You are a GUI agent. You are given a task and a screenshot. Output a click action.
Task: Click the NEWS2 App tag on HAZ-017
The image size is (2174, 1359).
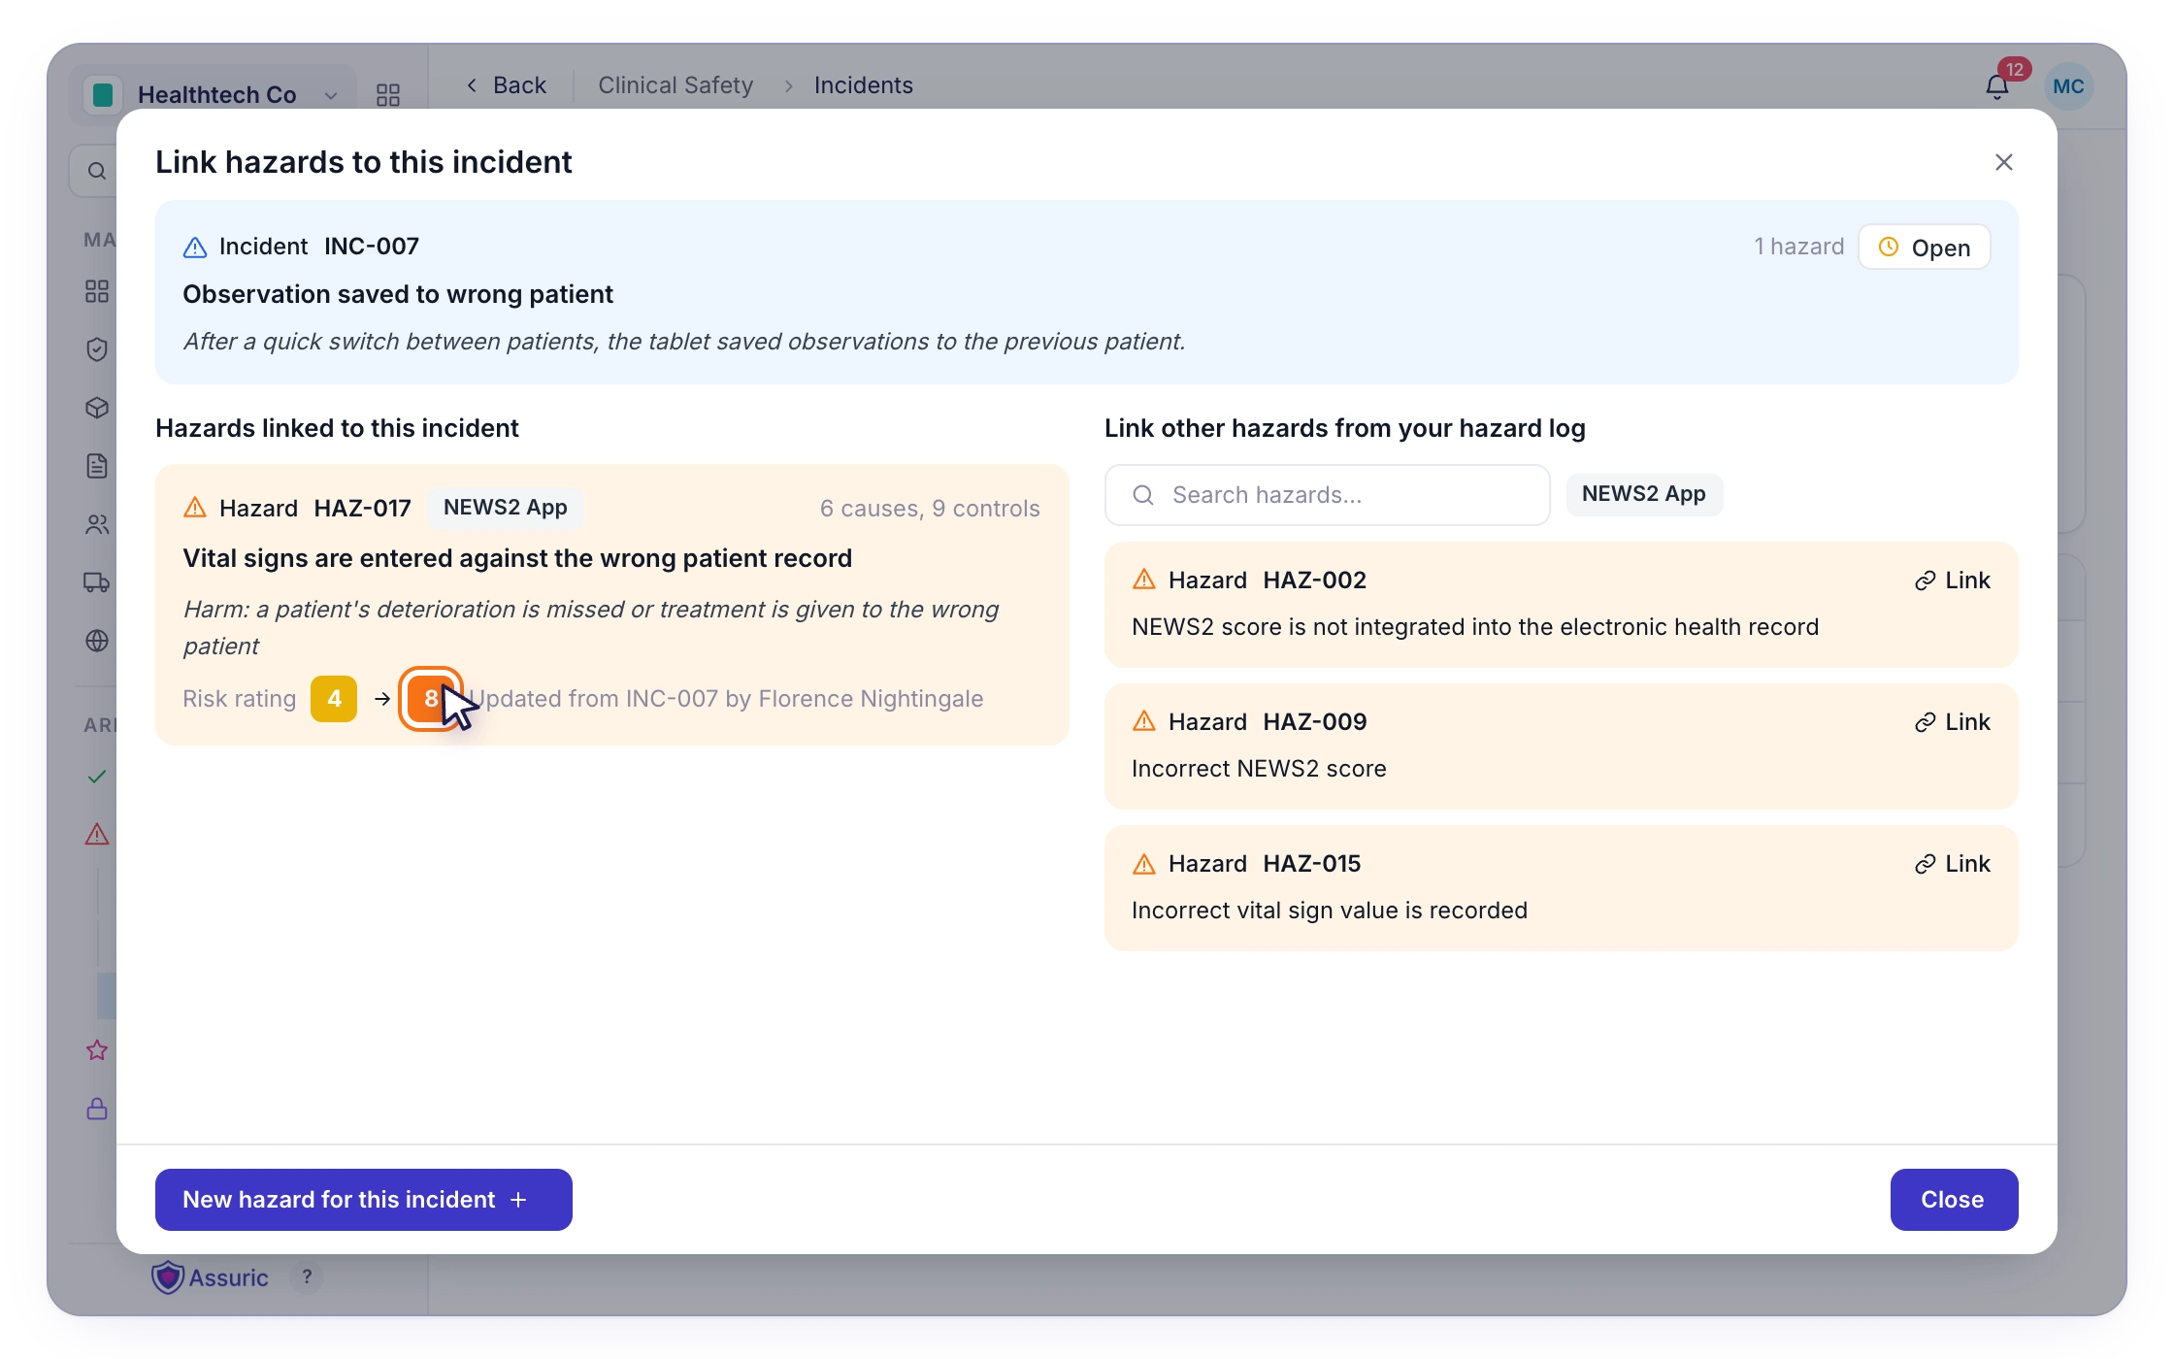pyautogui.click(x=505, y=508)
